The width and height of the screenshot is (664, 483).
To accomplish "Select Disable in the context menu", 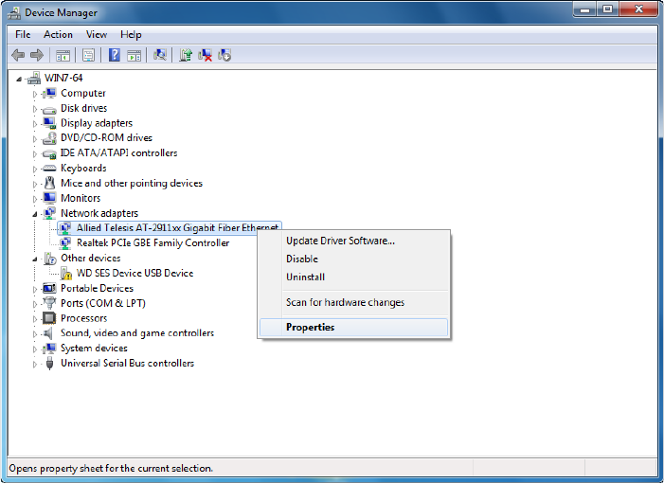I will point(302,259).
